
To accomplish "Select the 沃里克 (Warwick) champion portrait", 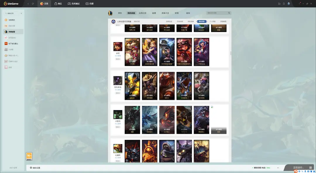I will pos(118,114).
